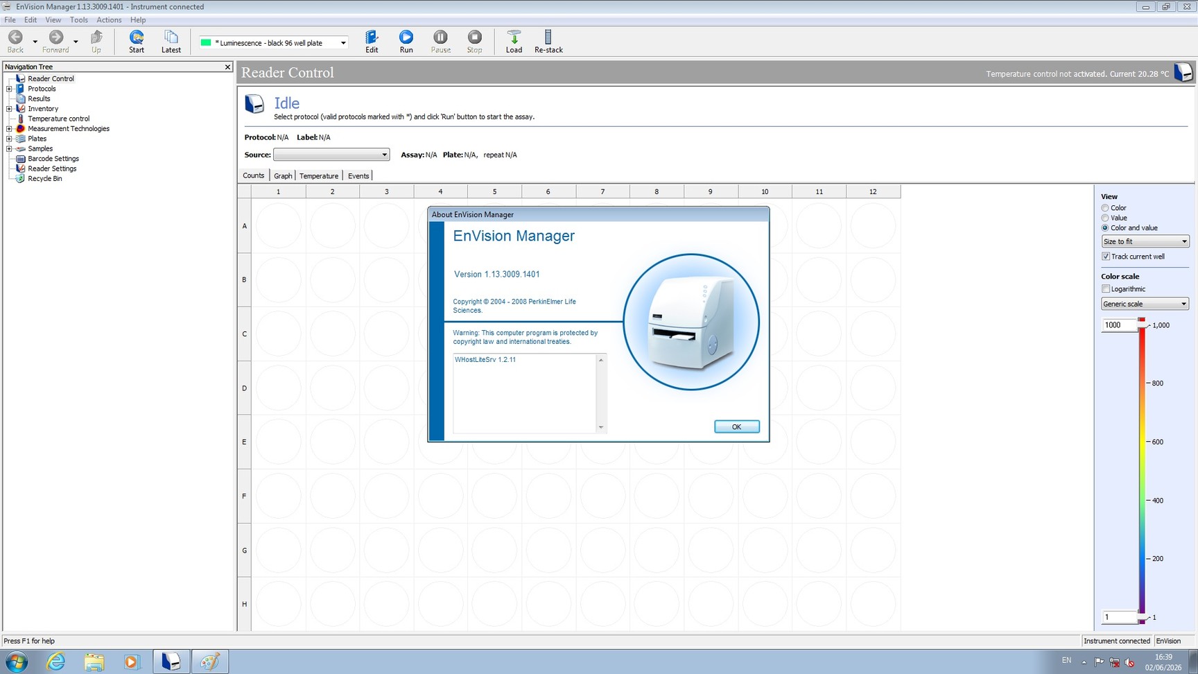Image resolution: width=1198 pixels, height=674 pixels.
Task: Launch Internet Explorer from taskbar
Action: pos(55,662)
